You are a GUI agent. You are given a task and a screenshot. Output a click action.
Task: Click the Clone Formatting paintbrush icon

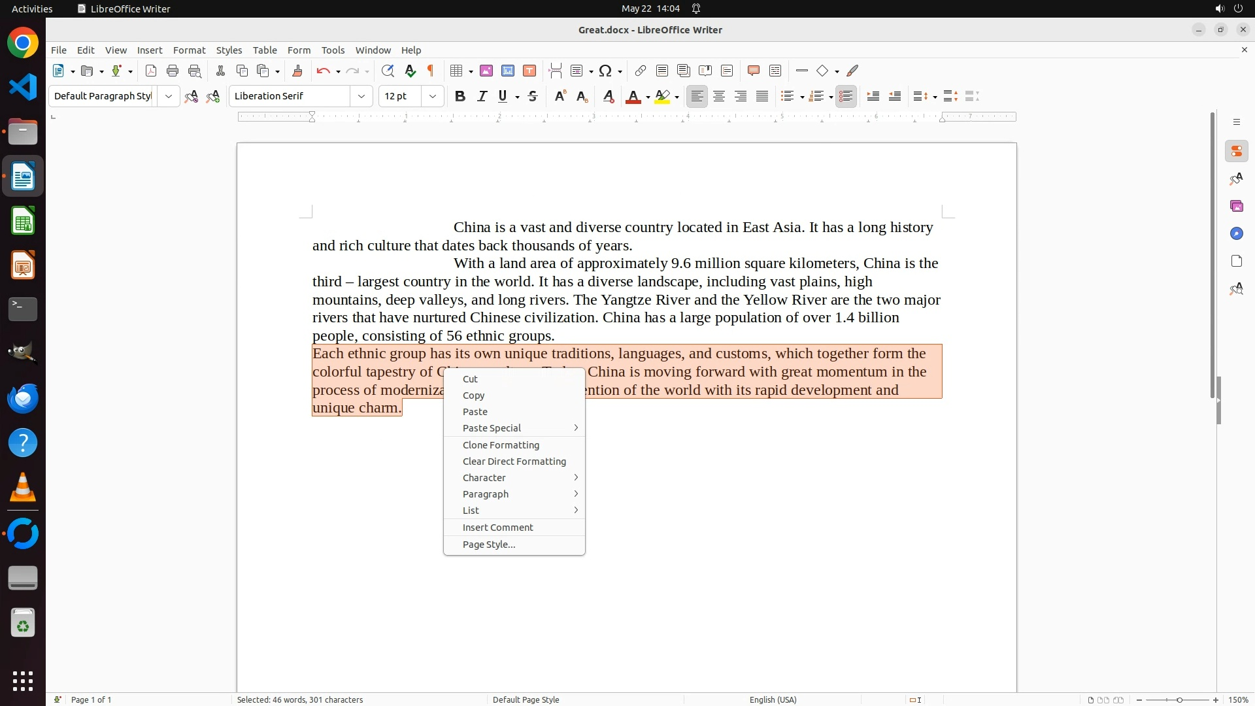297,71
